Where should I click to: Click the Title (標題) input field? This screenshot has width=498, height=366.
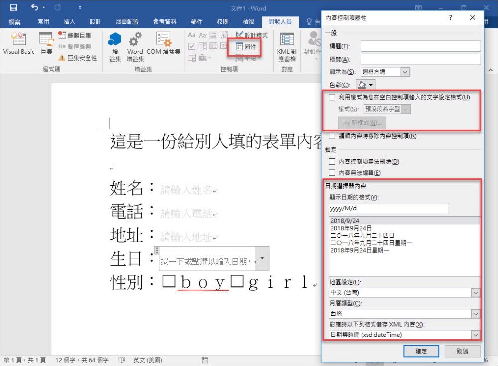click(420, 46)
